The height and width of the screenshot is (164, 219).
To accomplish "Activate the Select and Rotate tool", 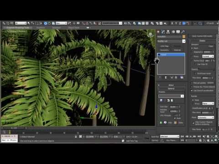I will [x=49, y=23].
